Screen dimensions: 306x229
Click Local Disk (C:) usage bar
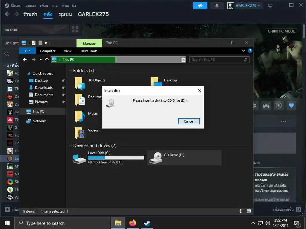(116, 157)
